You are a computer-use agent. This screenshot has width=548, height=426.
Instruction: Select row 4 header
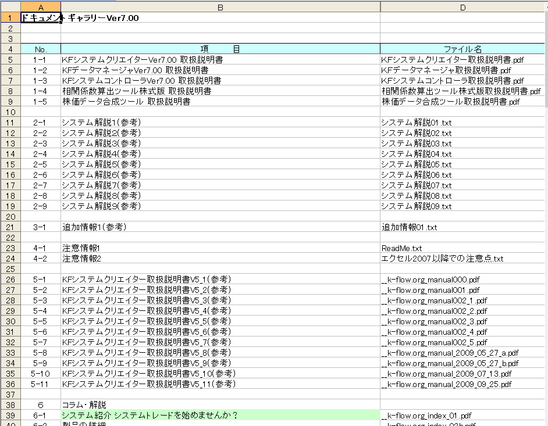(10, 49)
